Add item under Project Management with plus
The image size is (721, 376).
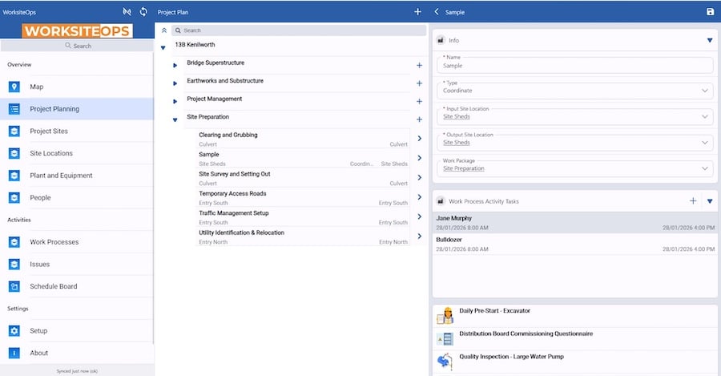[419, 101]
